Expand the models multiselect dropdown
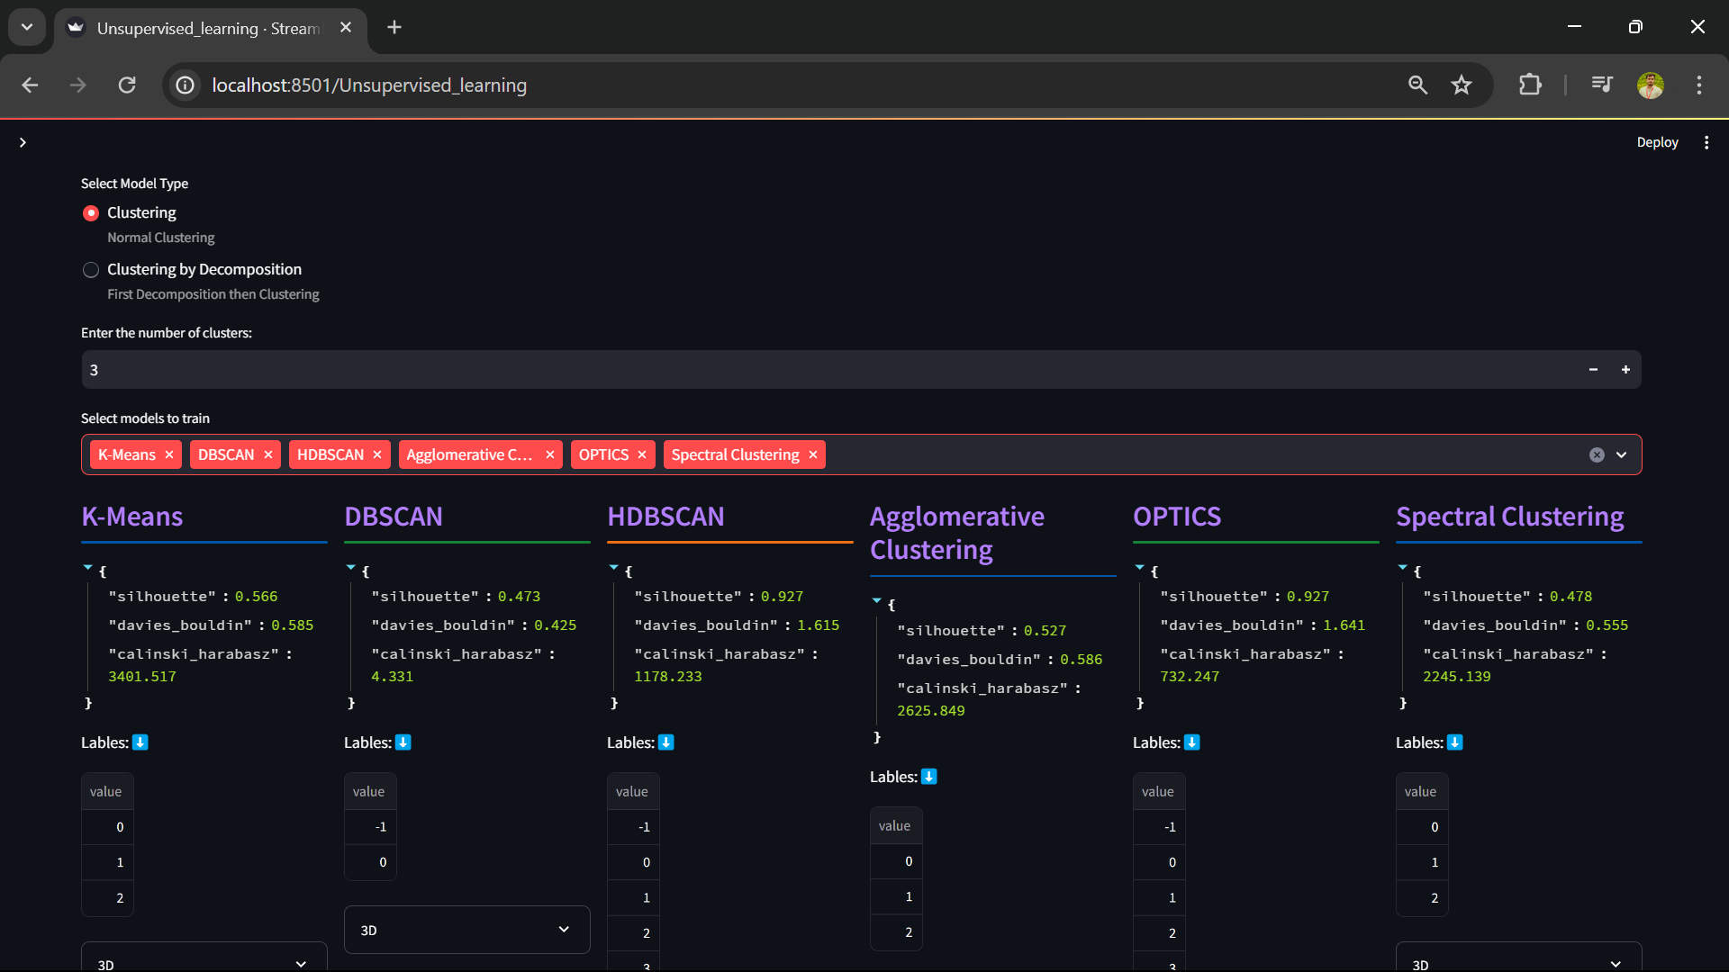The width and height of the screenshot is (1729, 972). click(1621, 454)
